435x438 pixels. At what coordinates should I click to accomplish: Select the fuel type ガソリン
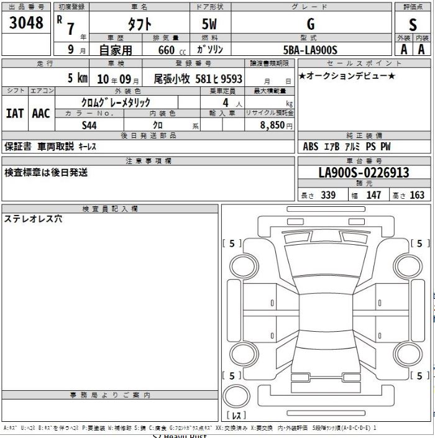(x=210, y=50)
